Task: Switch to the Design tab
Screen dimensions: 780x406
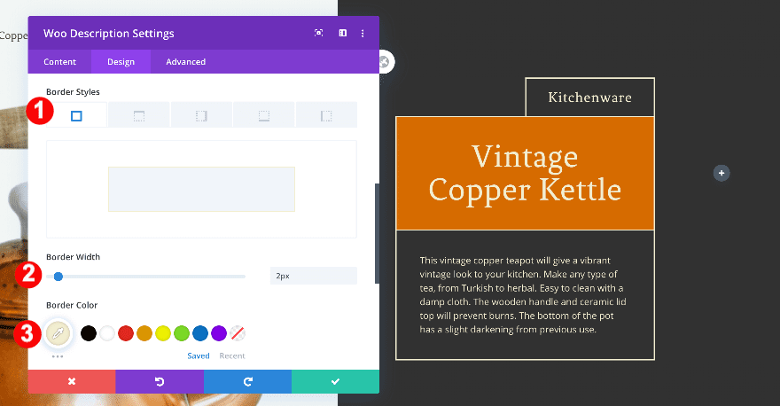Action: 121,62
